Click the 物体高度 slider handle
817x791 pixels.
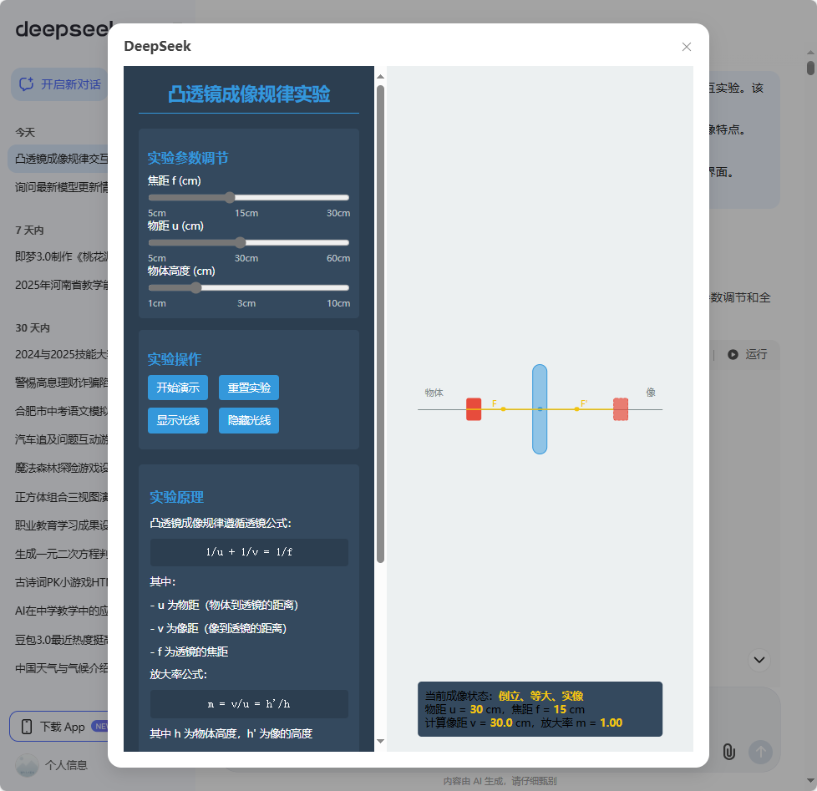click(195, 287)
